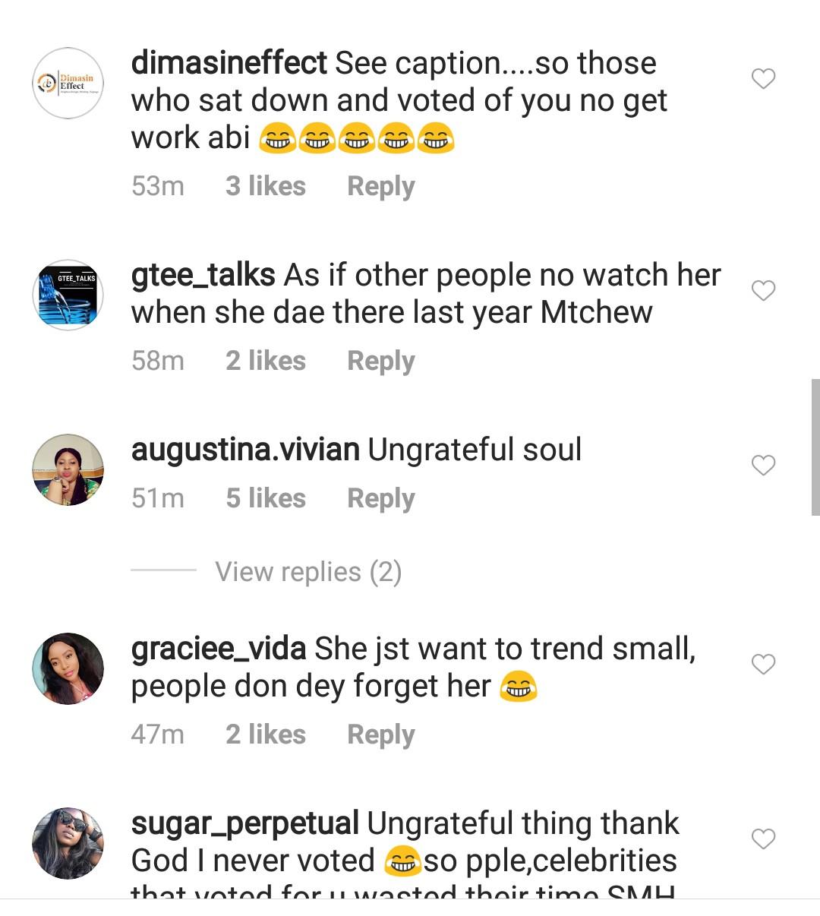Viewport: 820px width, 916px height.
Task: Click the comments scrollbar handle
Action: click(x=815, y=448)
